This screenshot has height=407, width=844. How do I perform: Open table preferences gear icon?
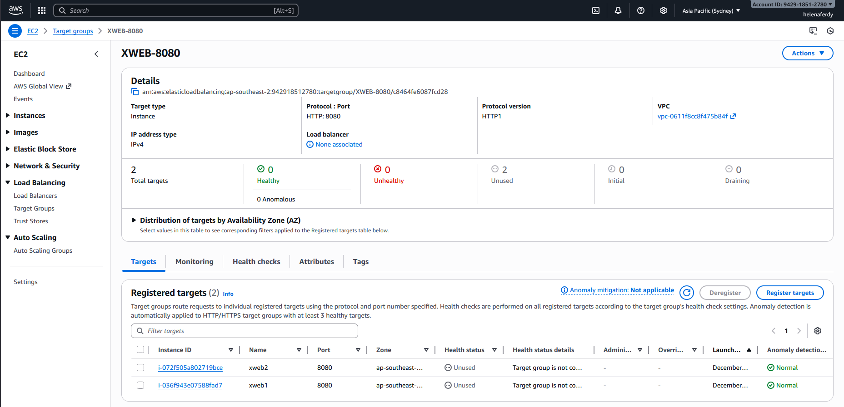pyautogui.click(x=818, y=331)
